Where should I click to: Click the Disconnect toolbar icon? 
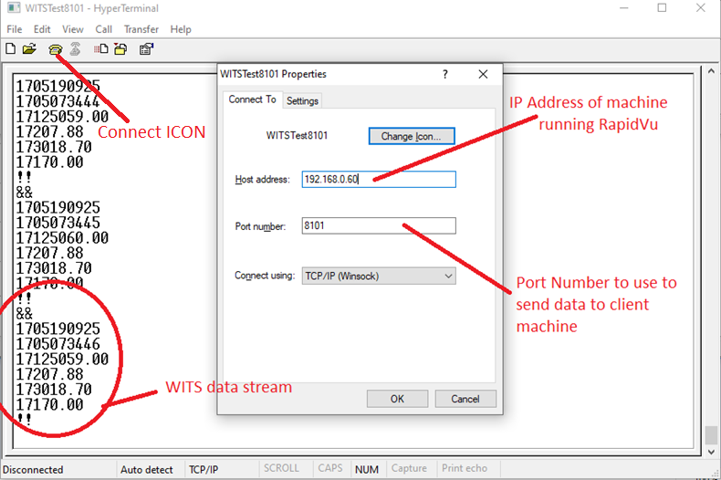coord(76,48)
